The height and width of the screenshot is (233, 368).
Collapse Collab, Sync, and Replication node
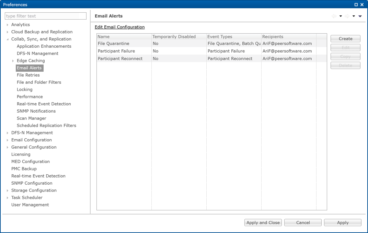click(x=8, y=39)
